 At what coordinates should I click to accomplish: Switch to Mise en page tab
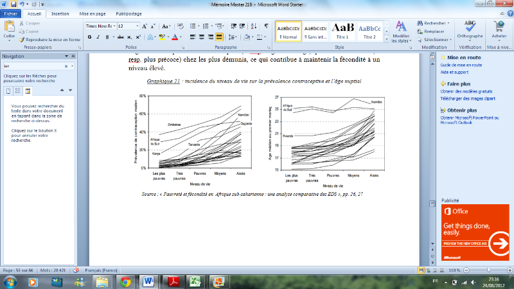(93, 13)
